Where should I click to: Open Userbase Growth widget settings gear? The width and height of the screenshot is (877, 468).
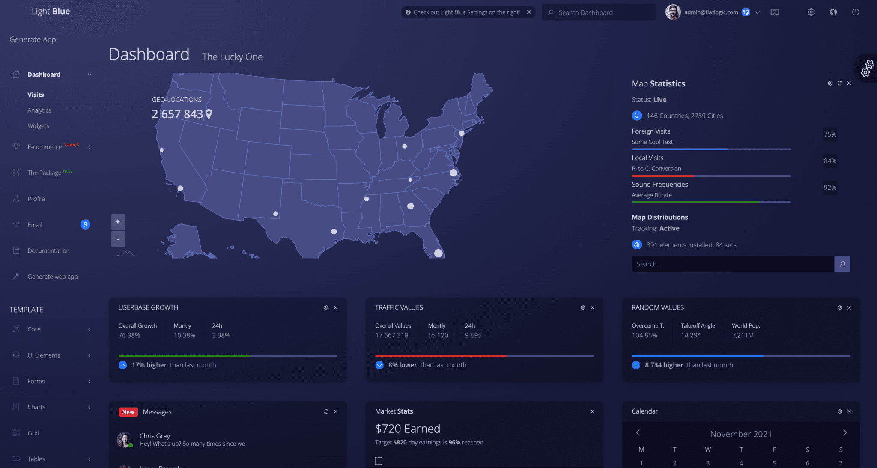click(326, 307)
